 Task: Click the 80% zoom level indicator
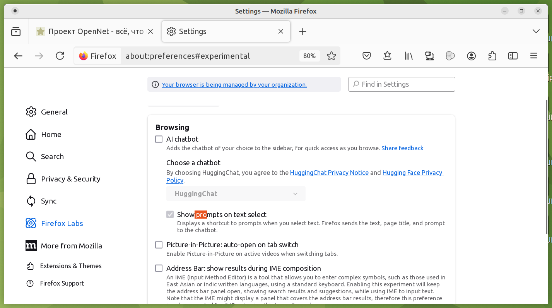[309, 56]
